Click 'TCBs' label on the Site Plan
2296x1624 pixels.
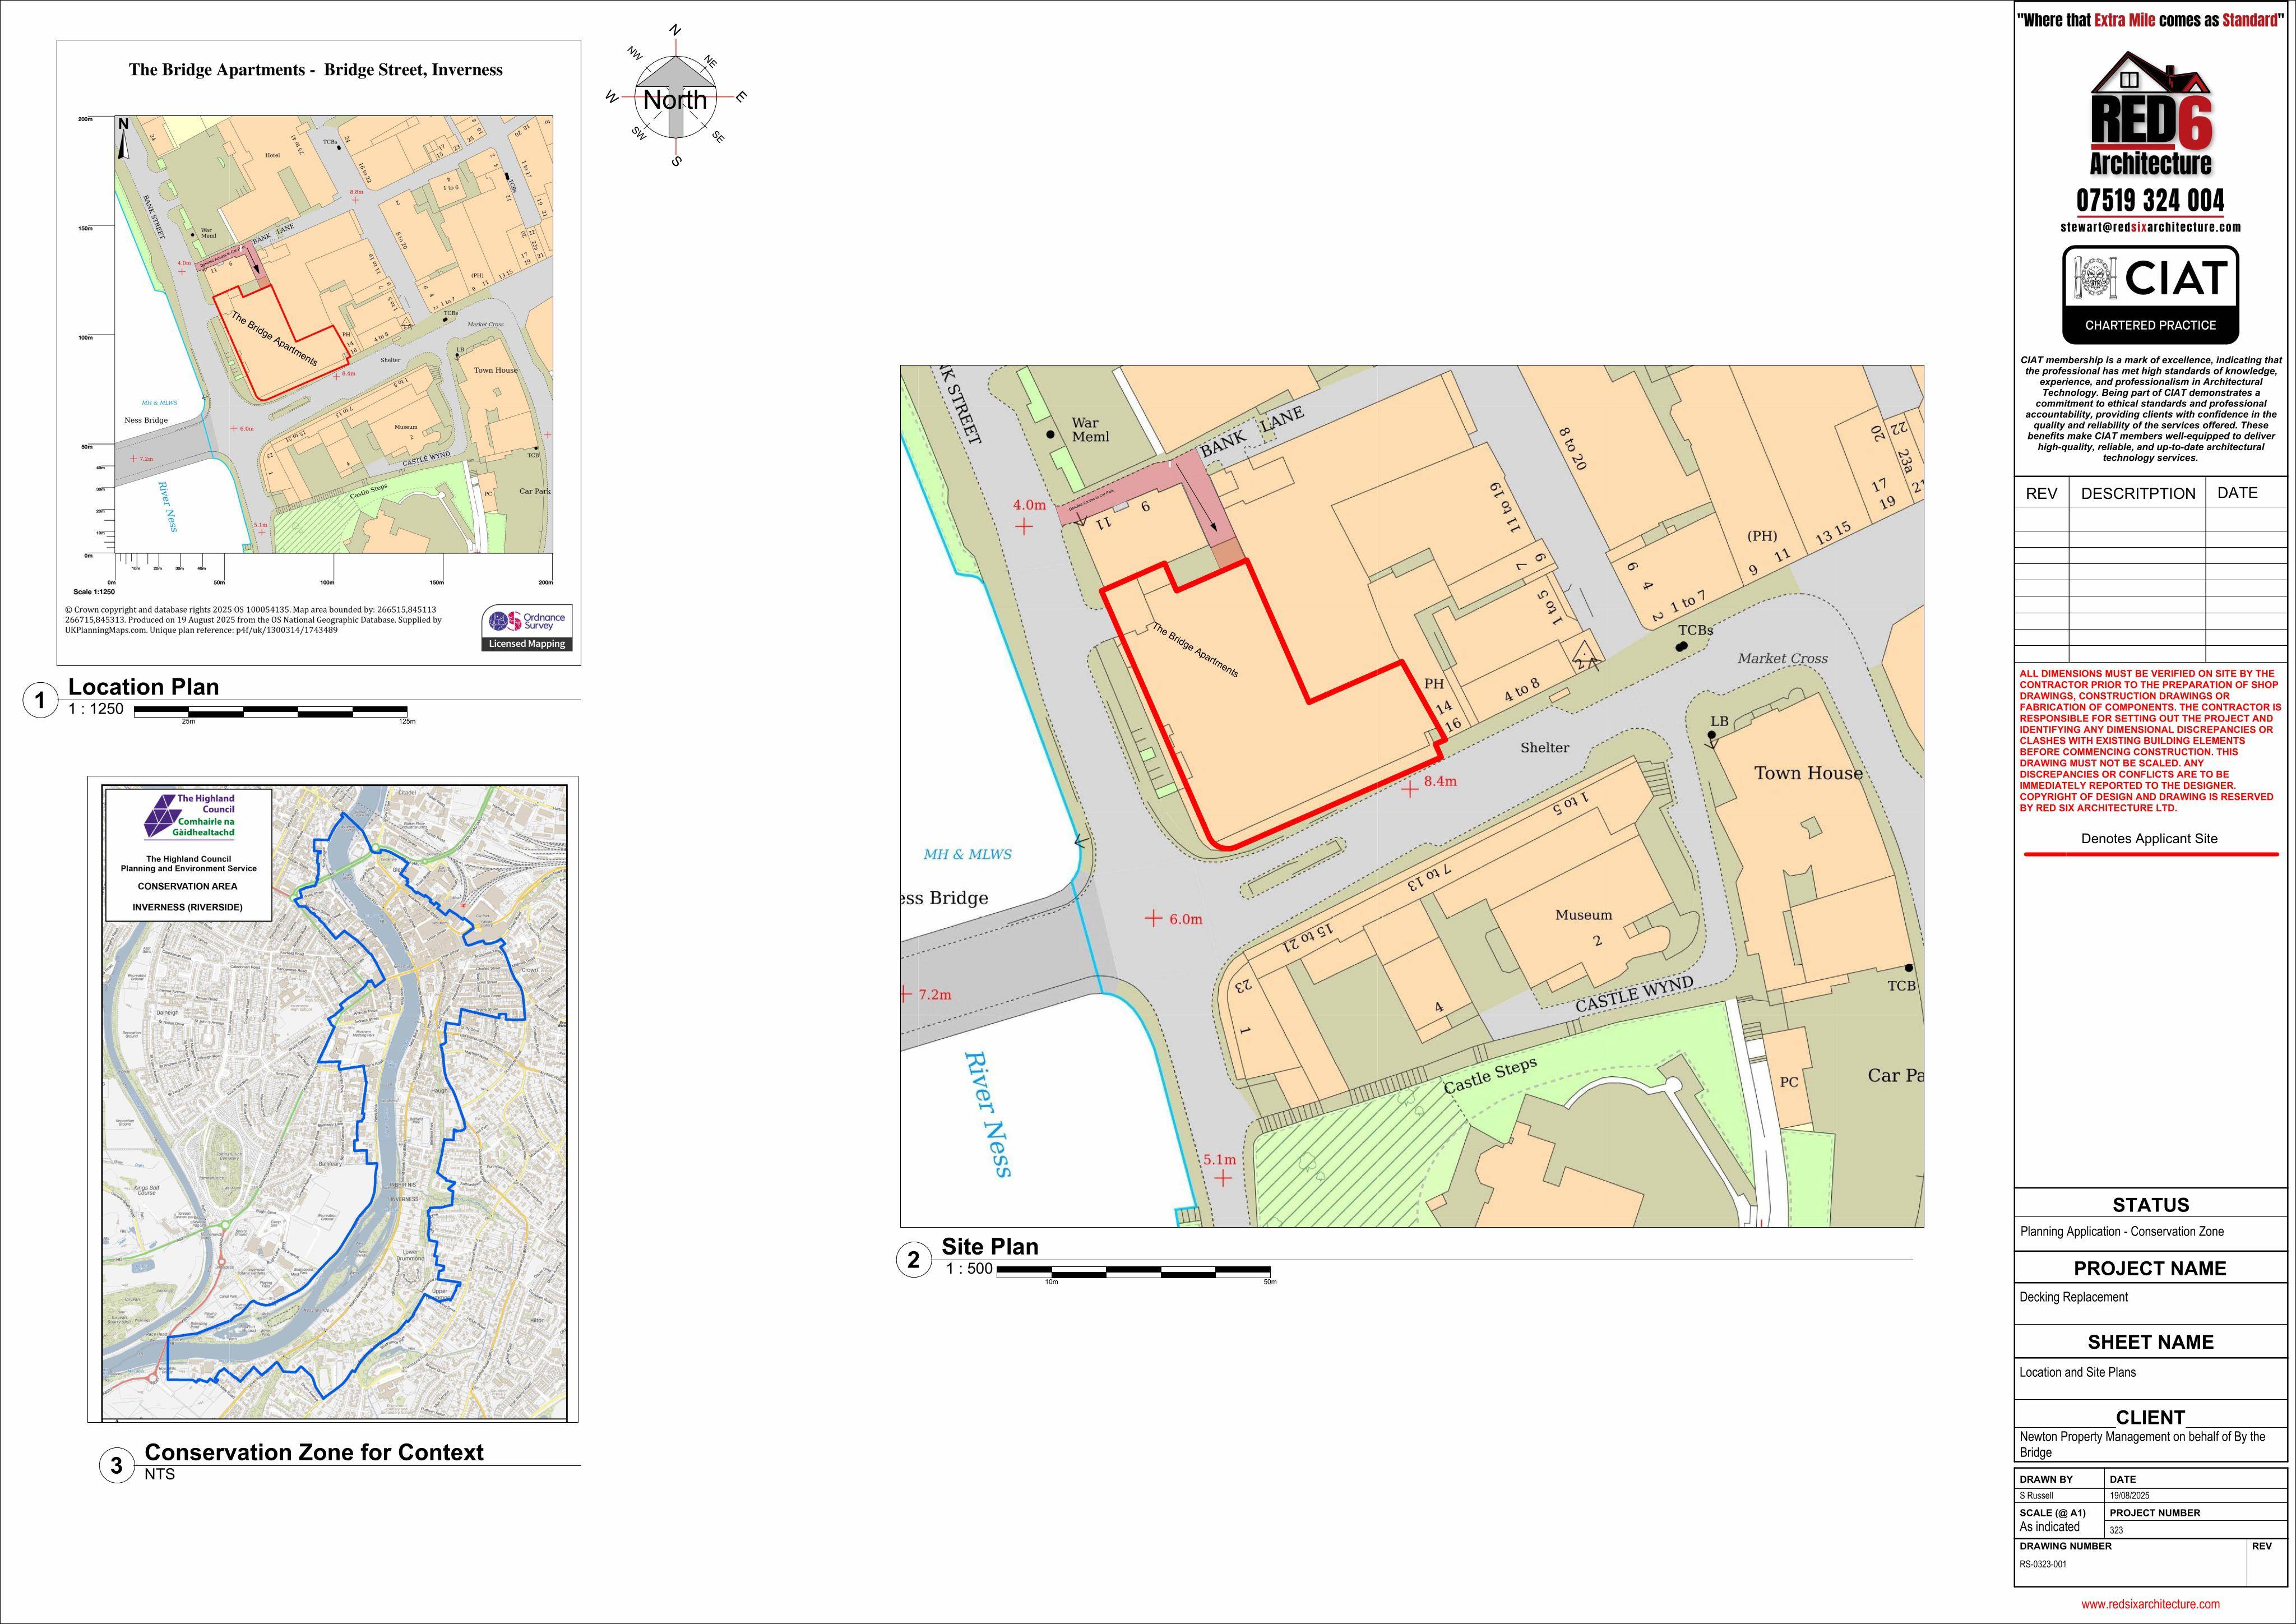click(x=1696, y=630)
